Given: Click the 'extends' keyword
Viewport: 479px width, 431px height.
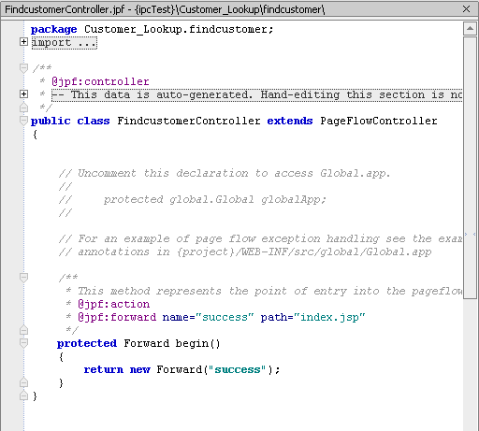Looking at the screenshot, I should tap(290, 121).
